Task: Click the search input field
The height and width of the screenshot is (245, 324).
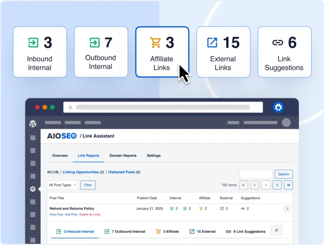Action: 256,174
